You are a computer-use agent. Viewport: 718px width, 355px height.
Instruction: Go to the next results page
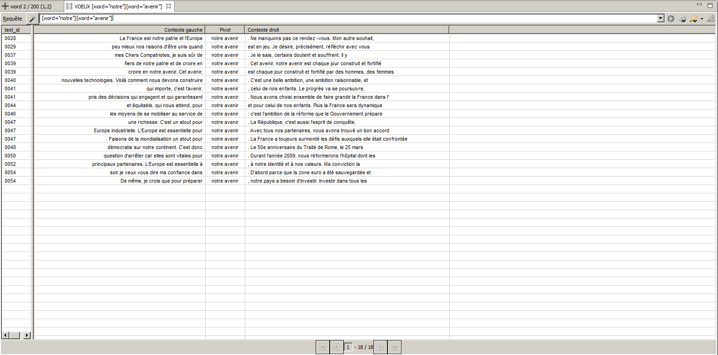click(x=380, y=347)
